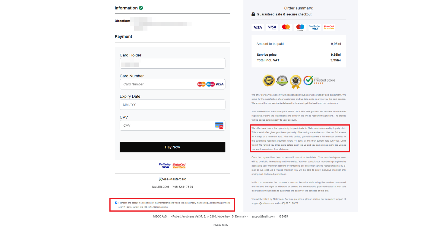Click the Verified by Visa logo below Pay Now
The image size is (441, 236).
pos(165,166)
